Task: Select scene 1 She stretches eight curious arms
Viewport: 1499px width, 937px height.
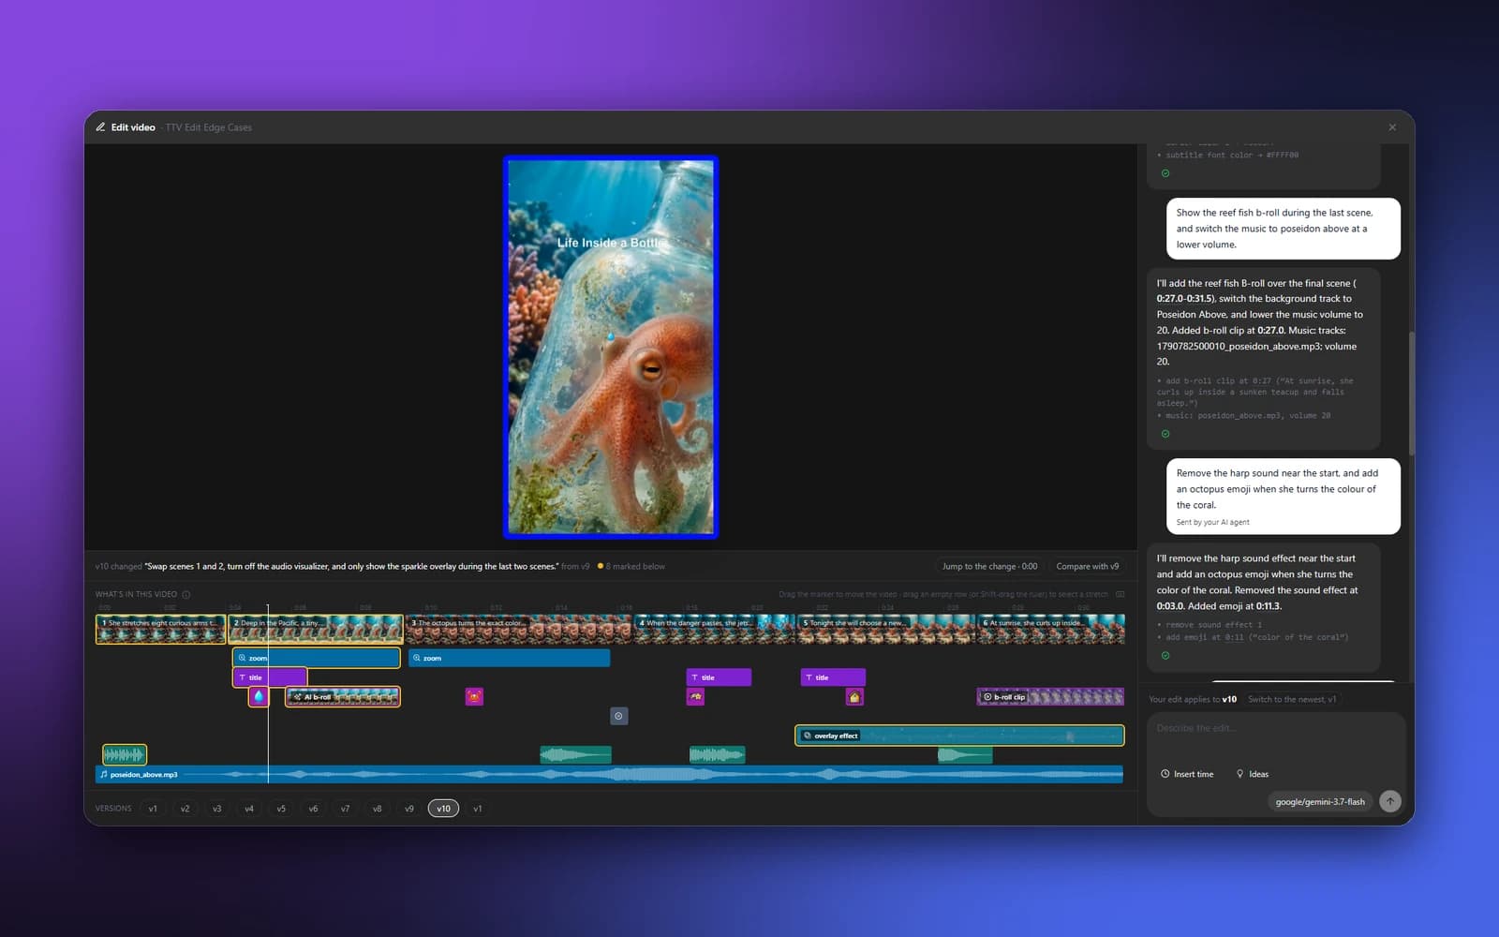Action: (x=160, y=629)
